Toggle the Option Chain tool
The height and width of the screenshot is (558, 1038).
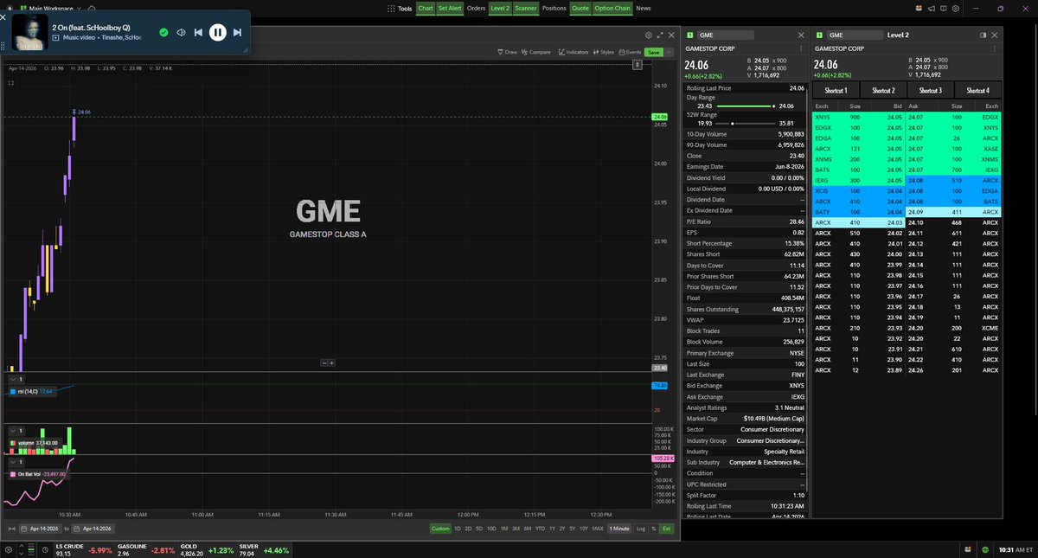pos(612,8)
